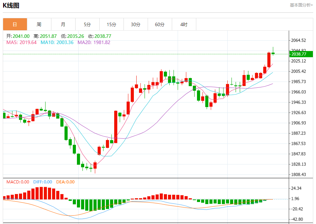Click the DEA:0.00 indicator label
This screenshot has width=316, height=224.
coord(65,182)
